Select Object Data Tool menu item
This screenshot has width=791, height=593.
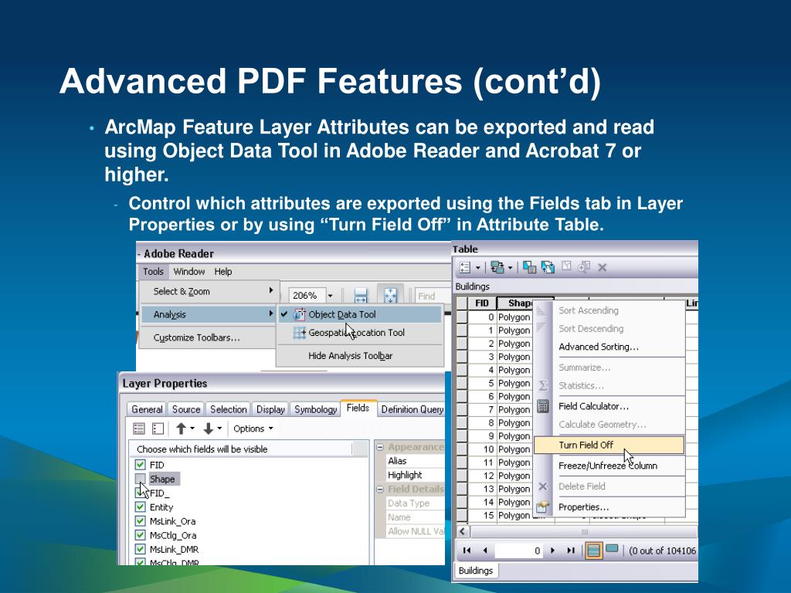tap(360, 314)
